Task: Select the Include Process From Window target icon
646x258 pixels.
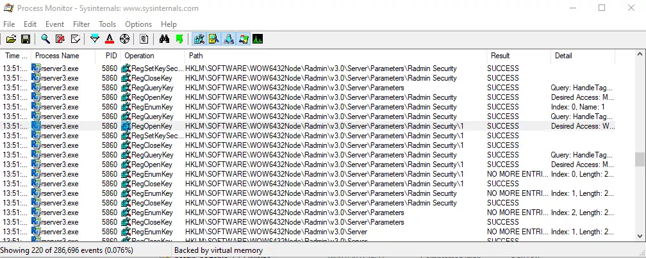Action: pos(124,39)
